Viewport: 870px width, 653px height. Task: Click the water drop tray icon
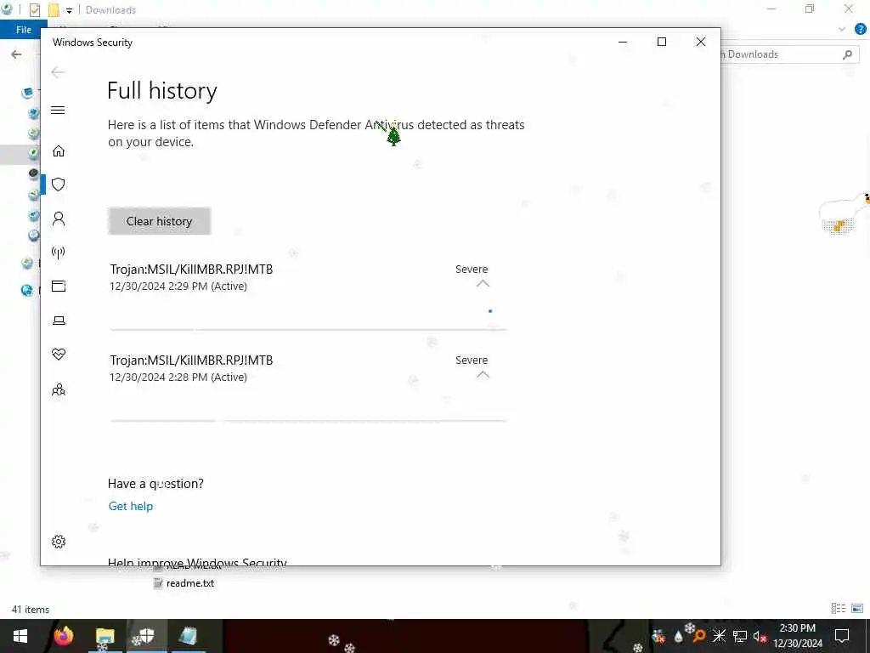click(678, 637)
